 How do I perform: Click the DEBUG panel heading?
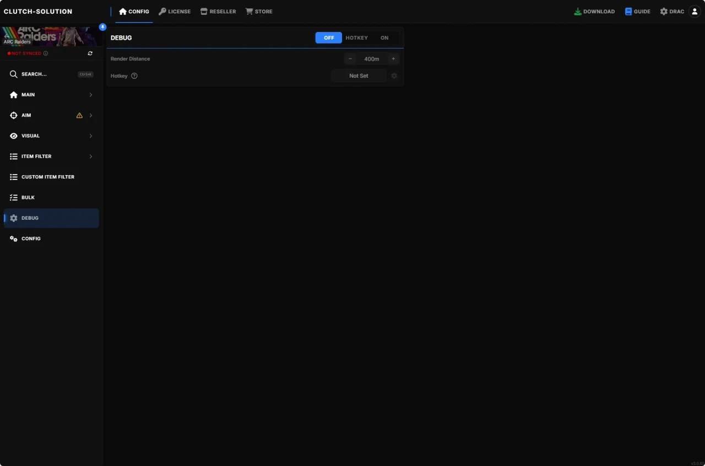point(121,38)
